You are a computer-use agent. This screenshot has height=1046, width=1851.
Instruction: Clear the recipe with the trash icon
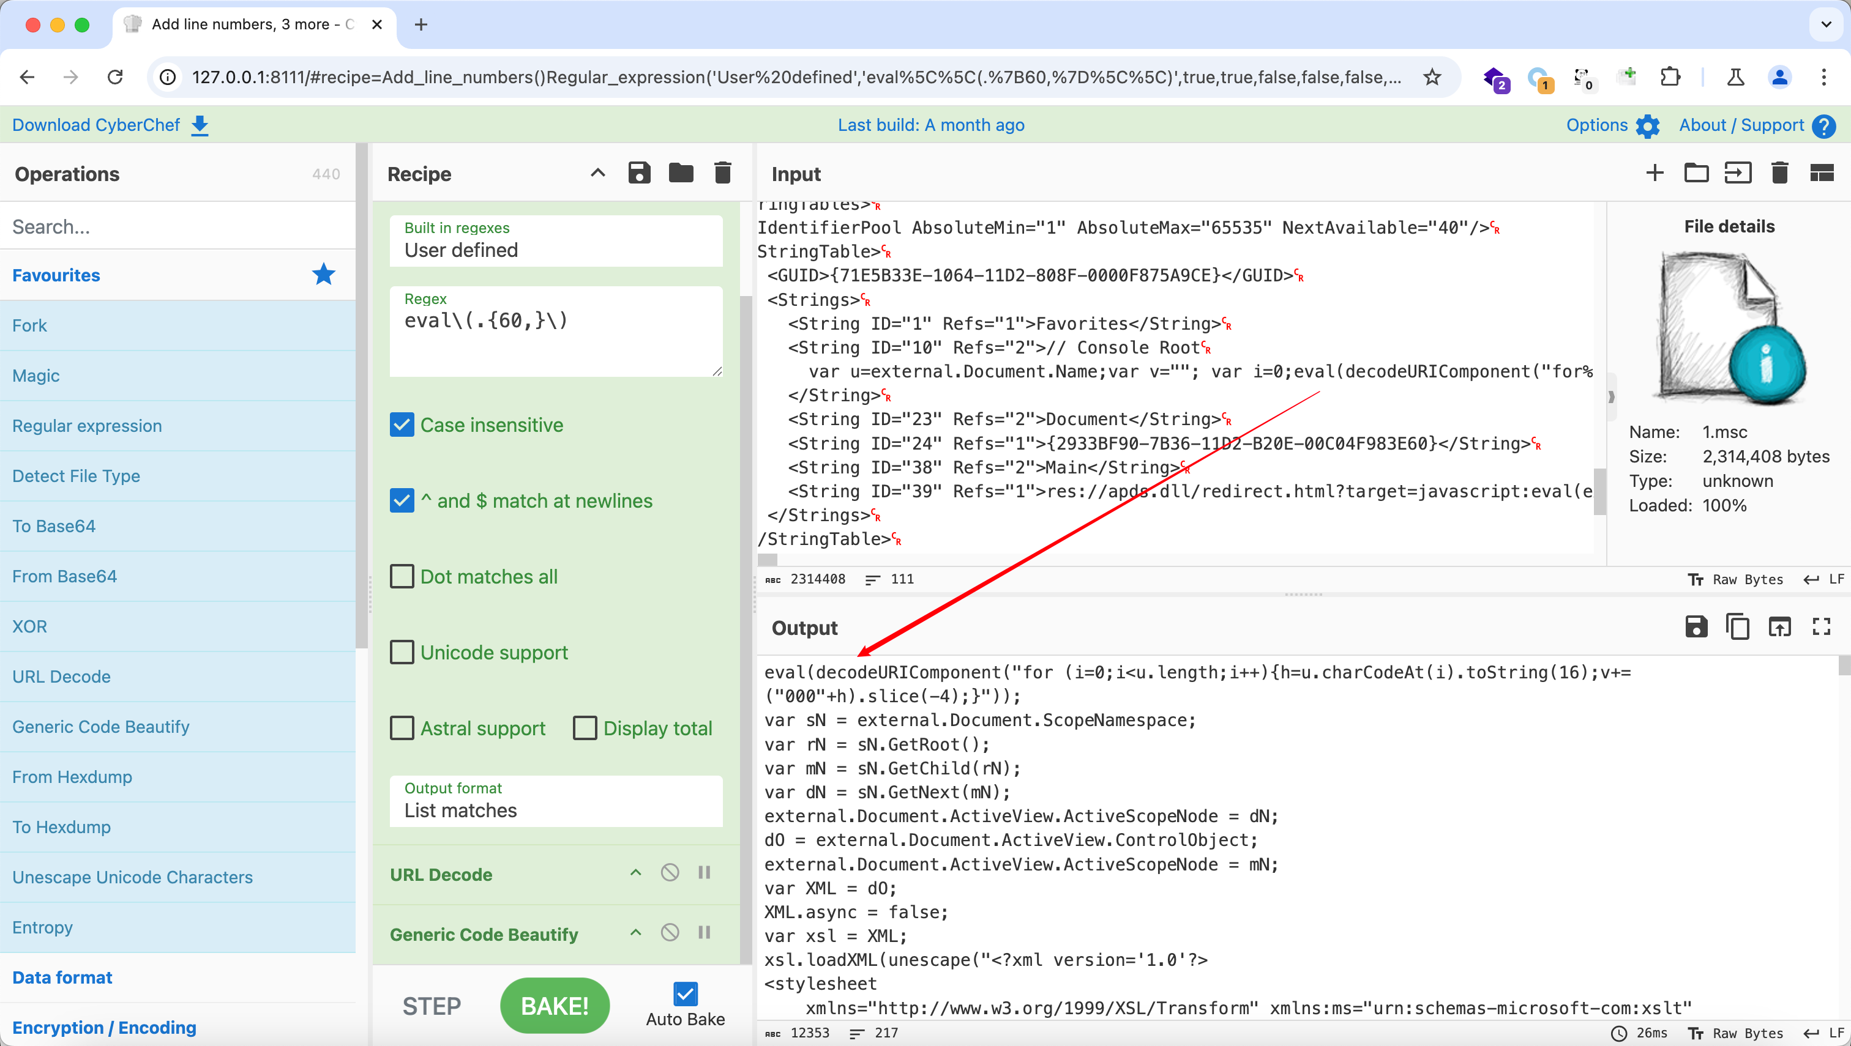point(722,173)
